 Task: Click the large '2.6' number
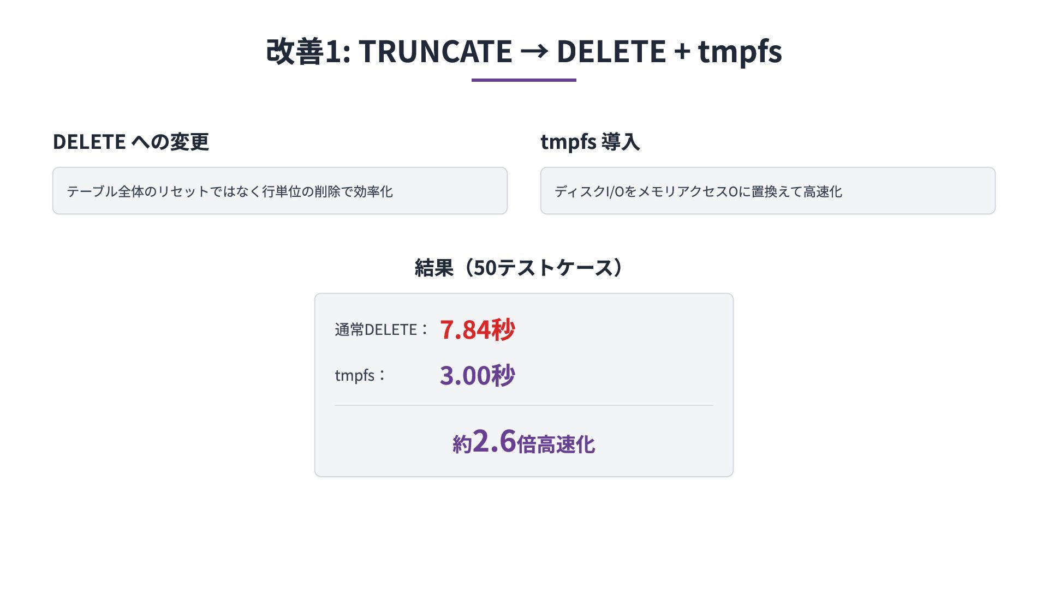(x=494, y=441)
